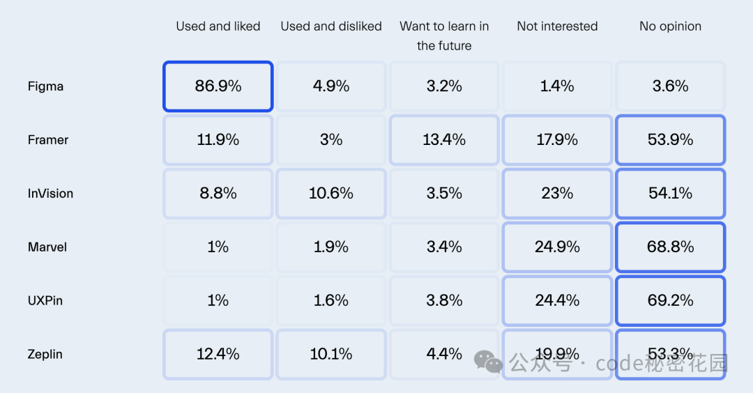
Task: Select the Figma row label
Action: [45, 86]
